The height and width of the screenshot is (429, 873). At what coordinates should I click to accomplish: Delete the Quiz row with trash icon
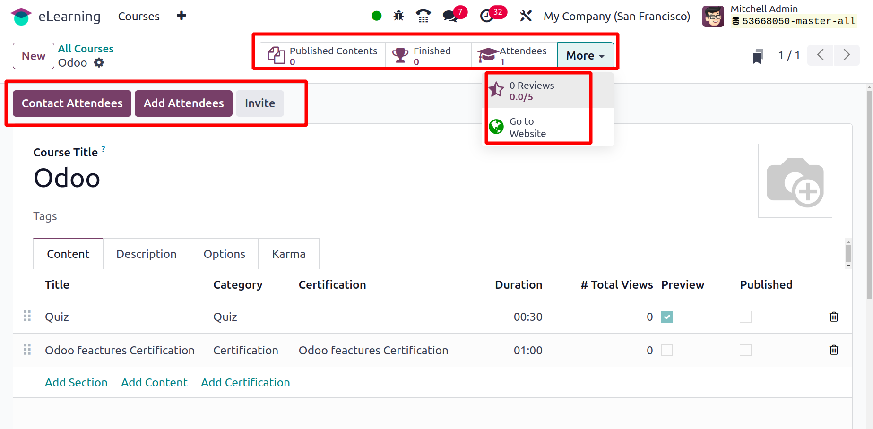pyautogui.click(x=834, y=317)
